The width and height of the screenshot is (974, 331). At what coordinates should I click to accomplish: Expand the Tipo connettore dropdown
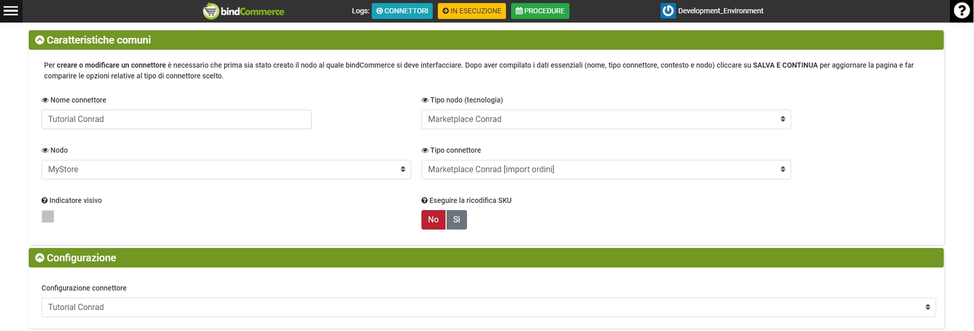click(x=606, y=170)
